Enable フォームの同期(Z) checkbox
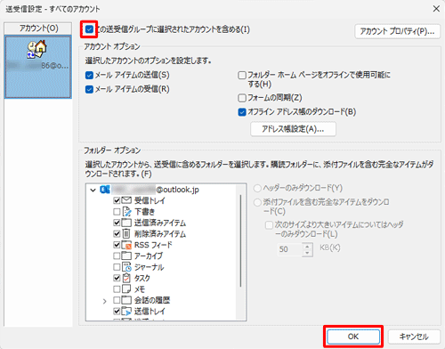This screenshot has width=445, height=349. pyautogui.click(x=242, y=98)
